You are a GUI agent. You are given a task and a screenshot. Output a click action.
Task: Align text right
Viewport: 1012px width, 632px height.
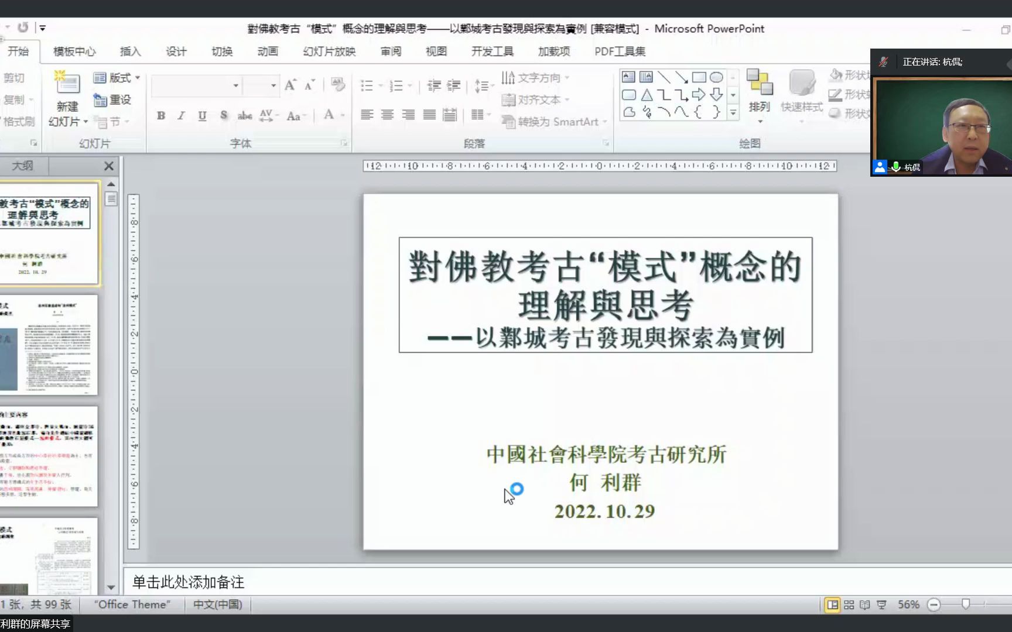point(408,115)
